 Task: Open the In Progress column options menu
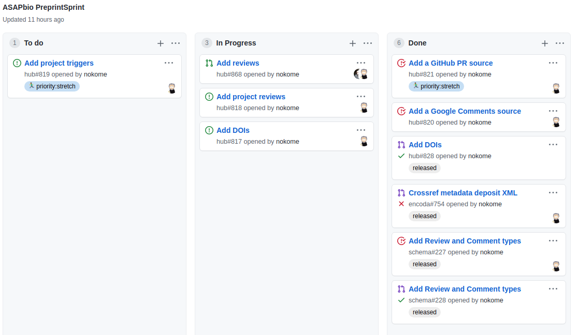[x=368, y=43]
